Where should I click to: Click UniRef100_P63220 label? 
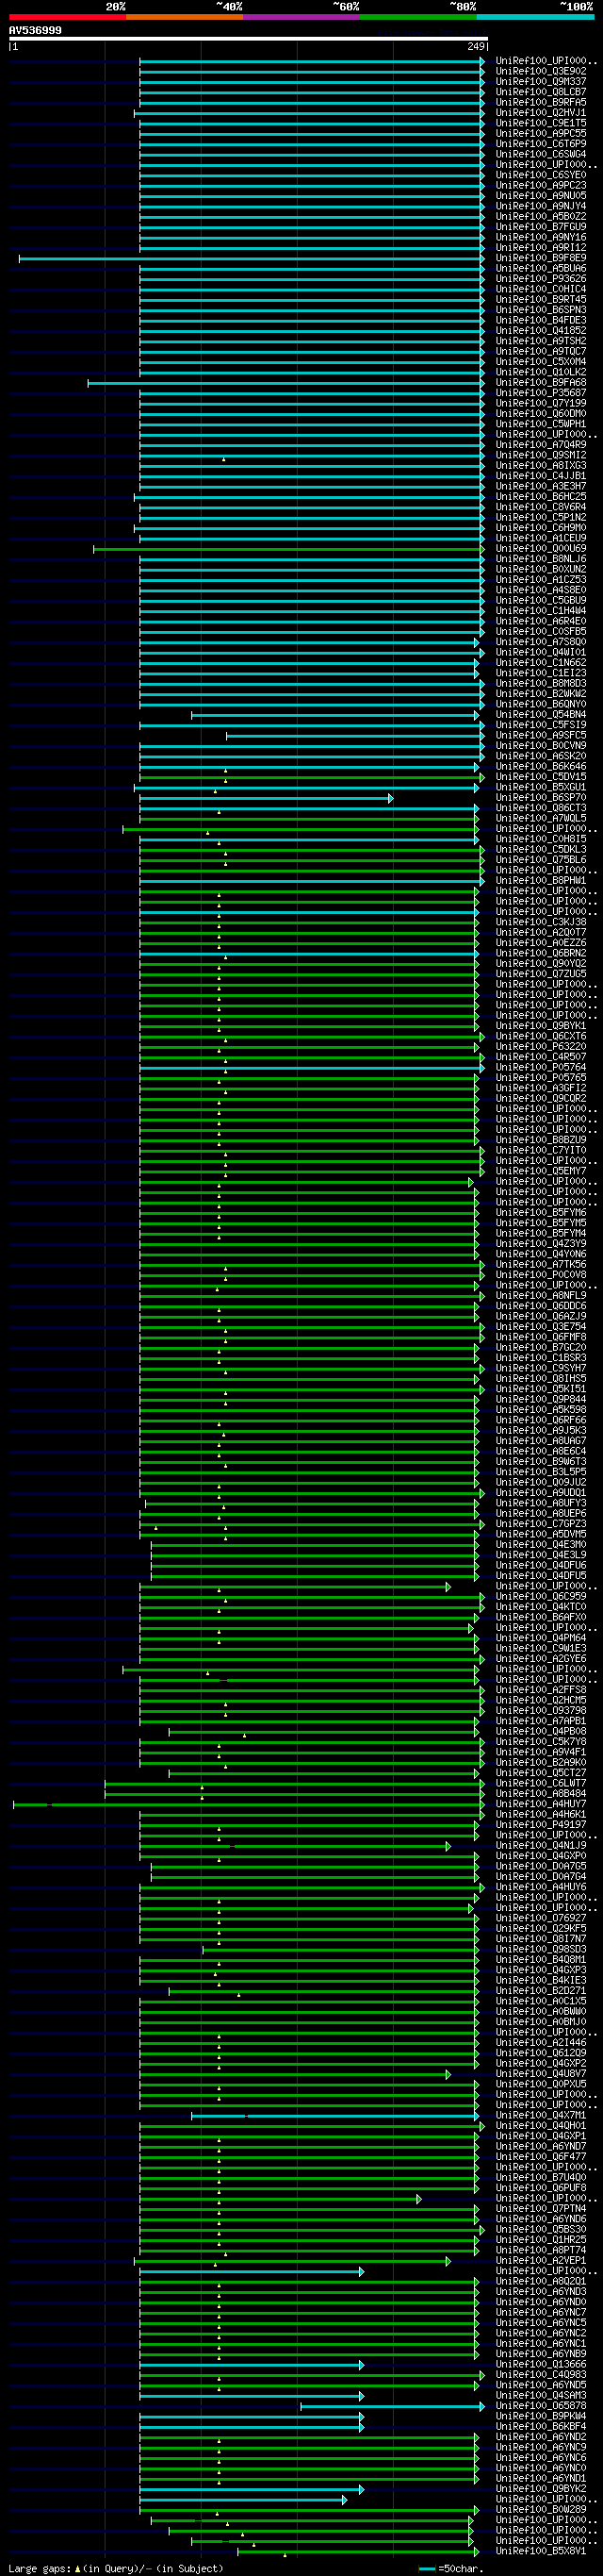[x=541, y=1047]
